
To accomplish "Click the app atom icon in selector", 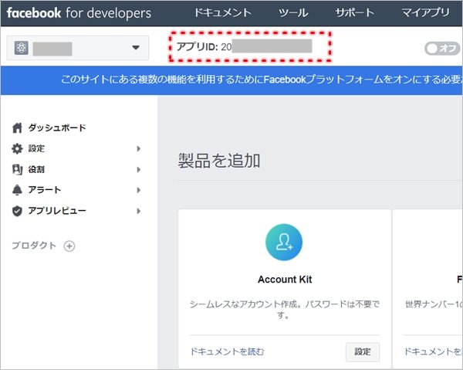I will [22, 48].
